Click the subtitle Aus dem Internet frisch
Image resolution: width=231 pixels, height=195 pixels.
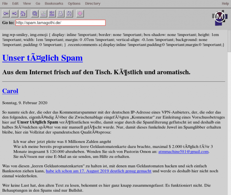[x=96, y=72]
